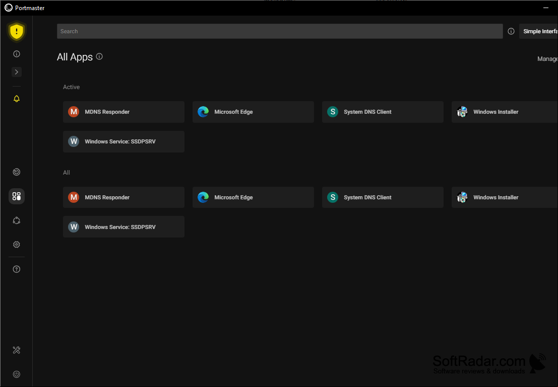Viewport: 558px width, 387px height.
Task: Open the SPN network nodes icon
Action: [x=16, y=221]
